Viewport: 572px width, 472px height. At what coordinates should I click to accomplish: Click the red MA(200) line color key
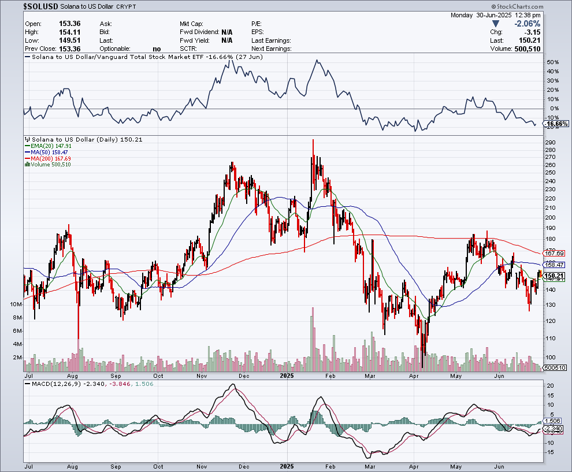pyautogui.click(x=27, y=159)
